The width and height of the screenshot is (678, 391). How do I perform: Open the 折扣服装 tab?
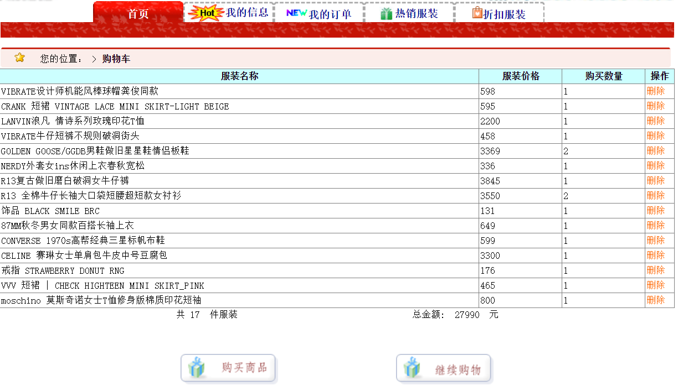coord(499,12)
